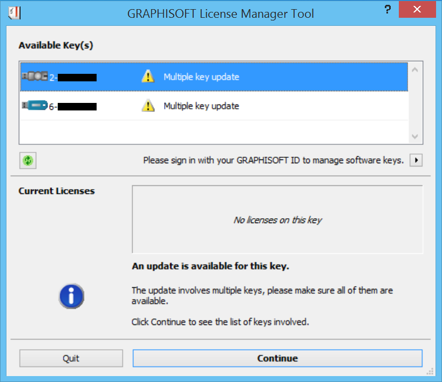Click the blue information icon

71,296
